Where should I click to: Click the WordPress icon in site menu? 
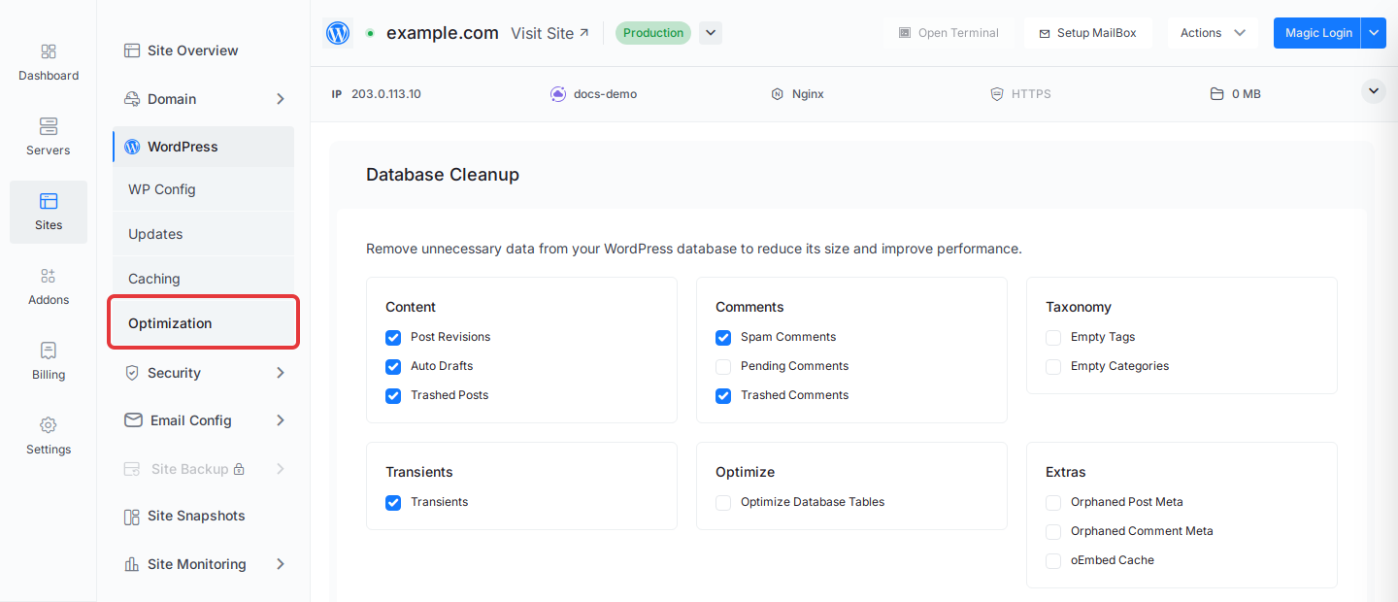[132, 147]
